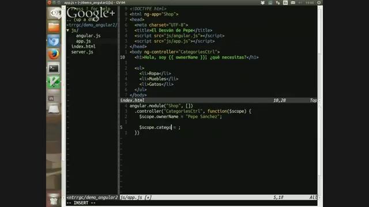Viewport: 369px width, 207px height.
Task: Open the Dropbox tray indicator
Action: (x=263, y=2)
